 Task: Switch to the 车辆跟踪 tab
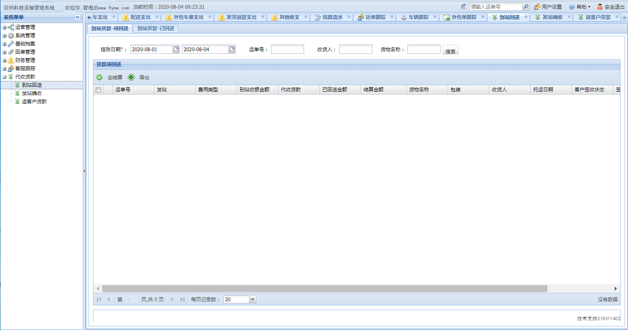click(418, 17)
